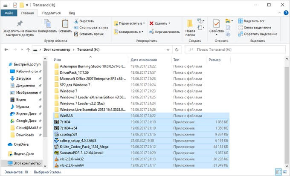Refresh the Transcend (H:) folder view
Viewport: 290px width, 176px height.
(177, 49)
